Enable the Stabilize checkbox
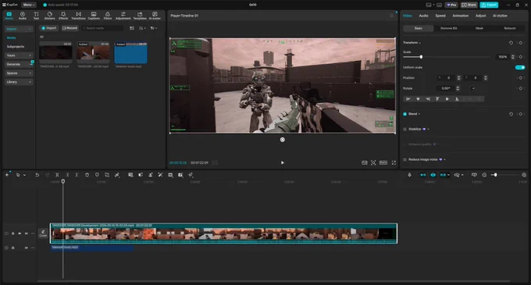Viewport: 531px width, 285px height. pyautogui.click(x=405, y=130)
